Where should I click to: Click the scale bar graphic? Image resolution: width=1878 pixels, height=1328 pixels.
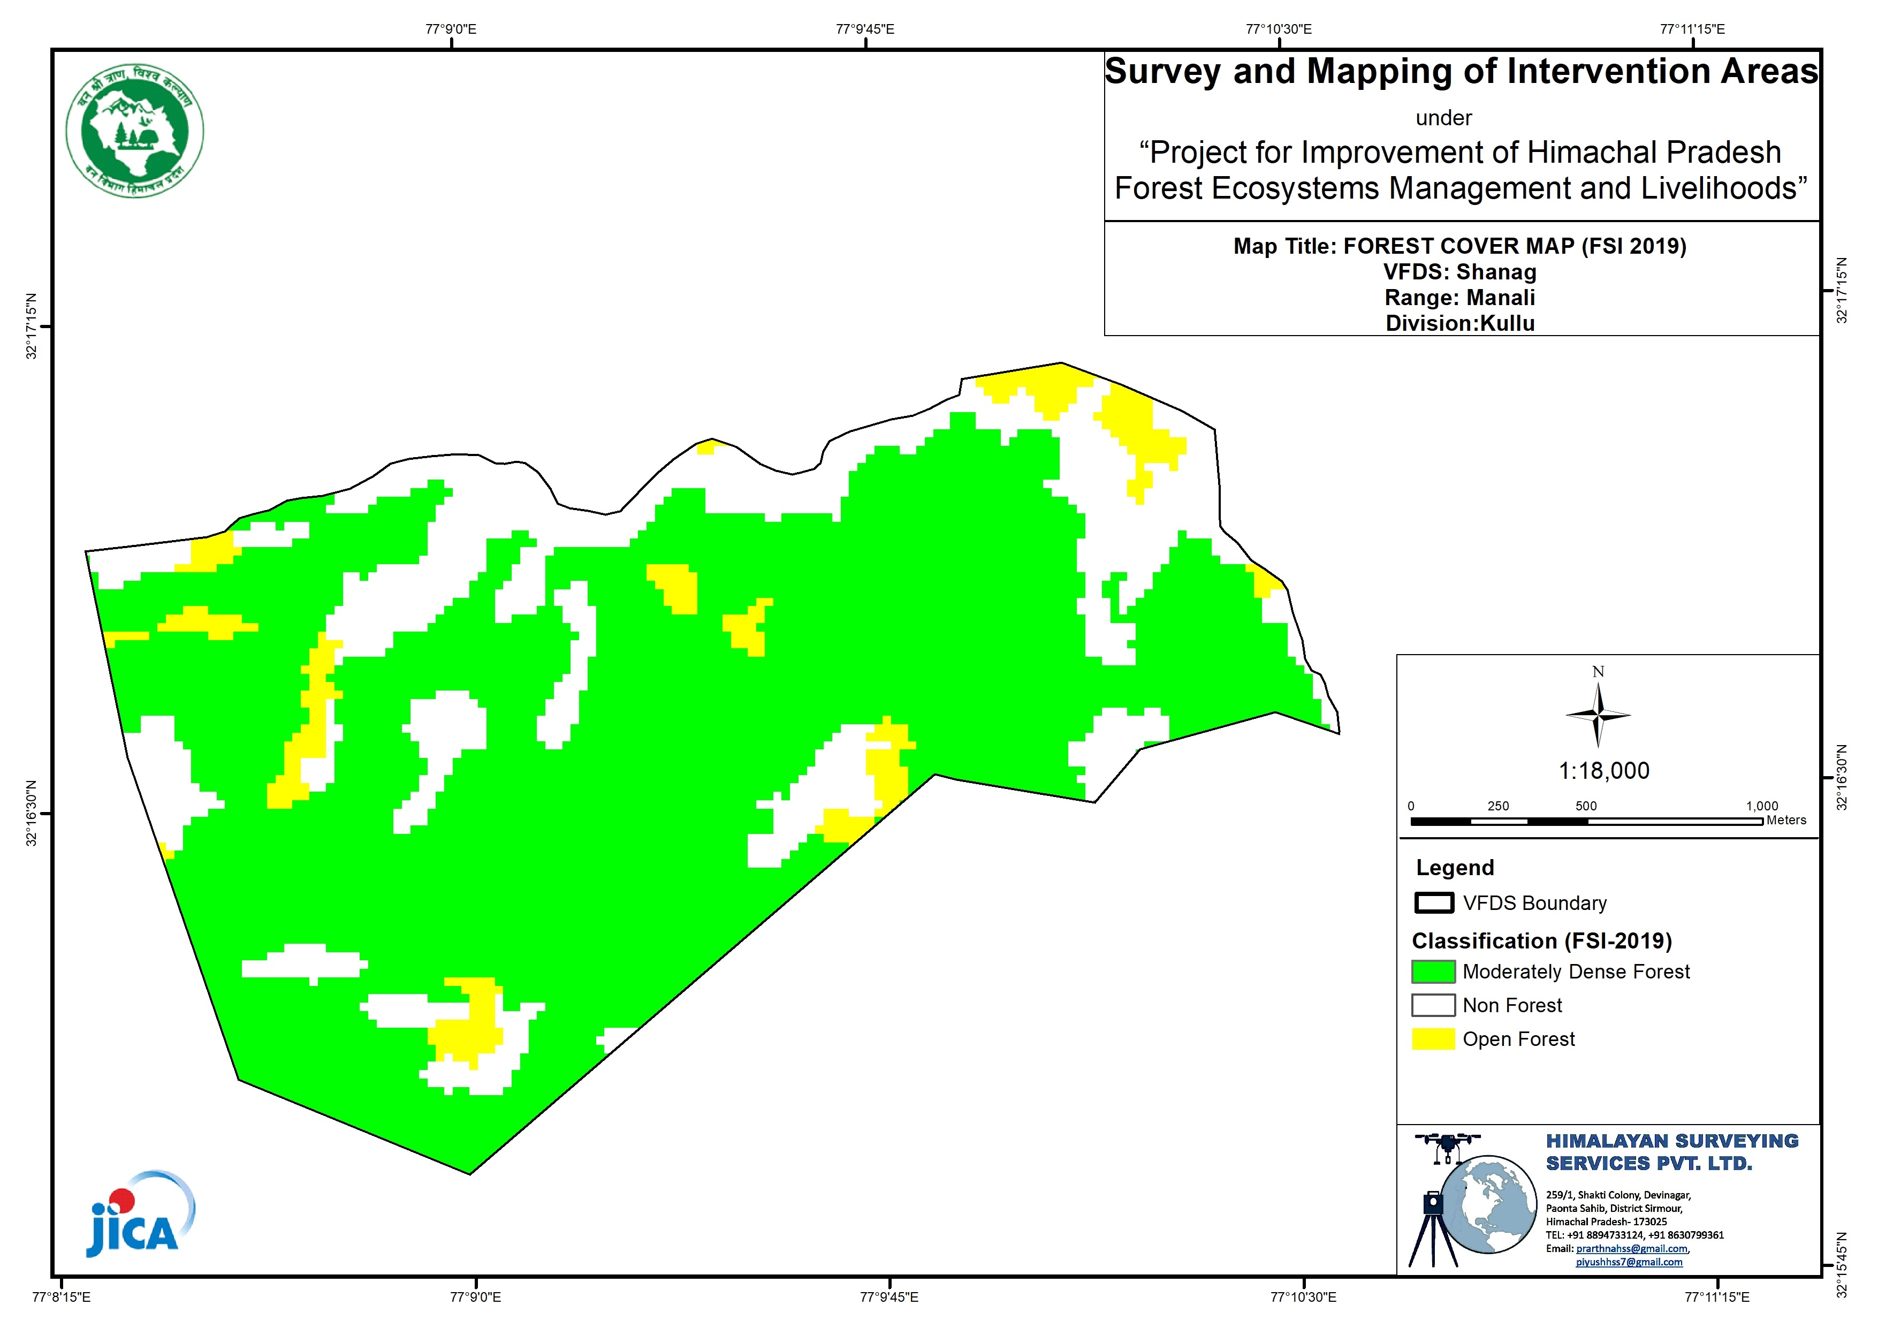(x=1586, y=822)
